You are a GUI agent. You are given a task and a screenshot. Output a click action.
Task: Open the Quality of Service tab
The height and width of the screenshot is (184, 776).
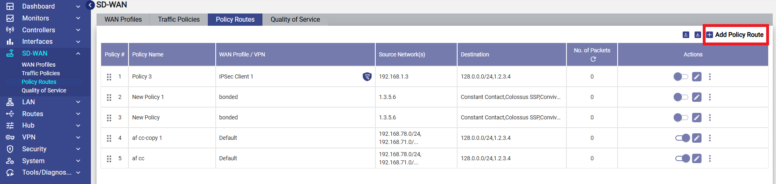pos(295,19)
